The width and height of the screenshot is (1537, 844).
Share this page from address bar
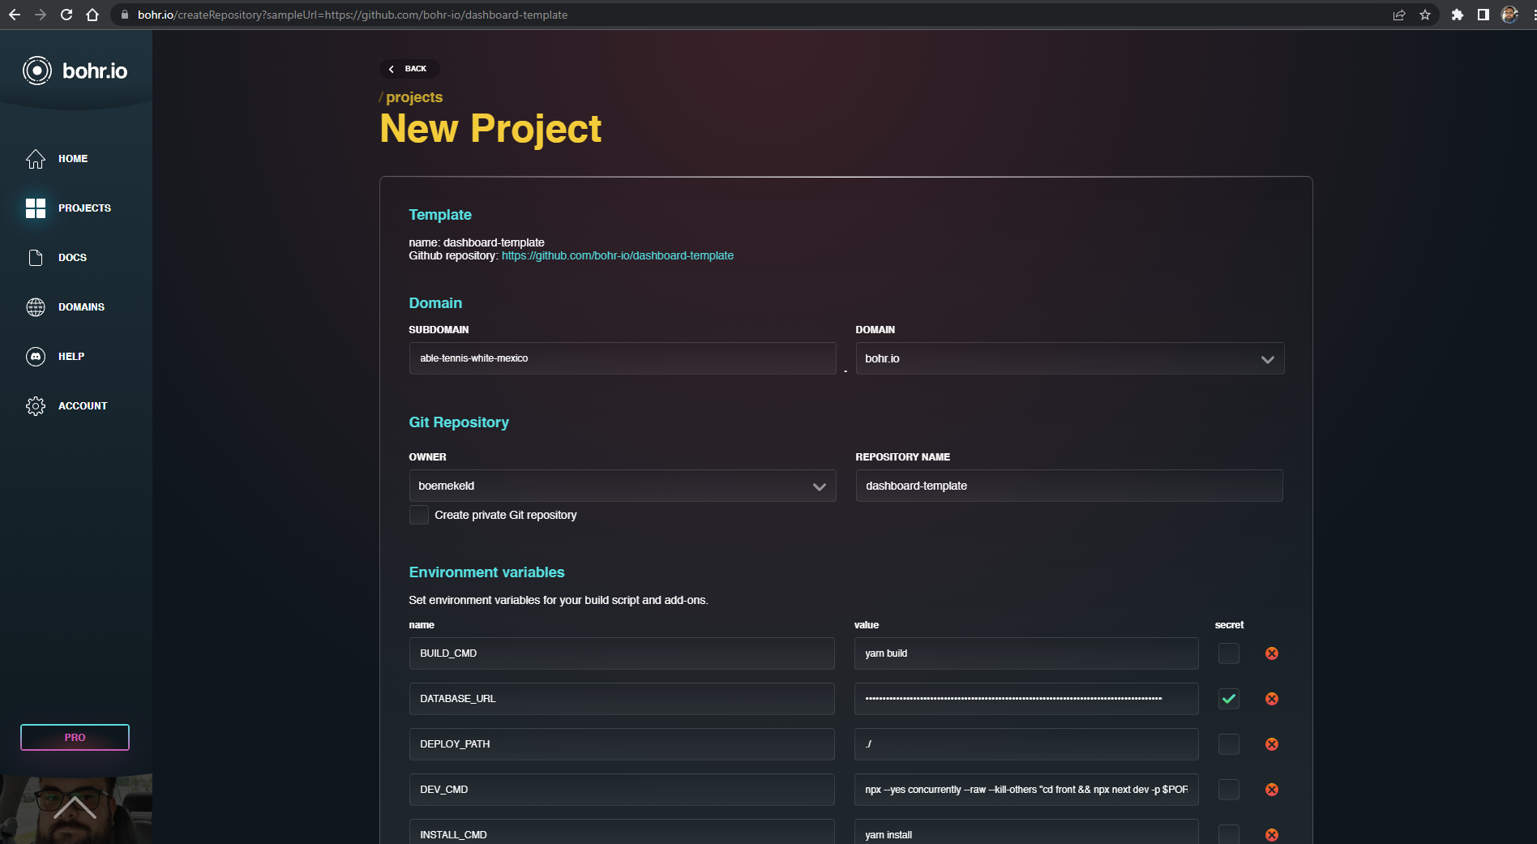click(1399, 15)
